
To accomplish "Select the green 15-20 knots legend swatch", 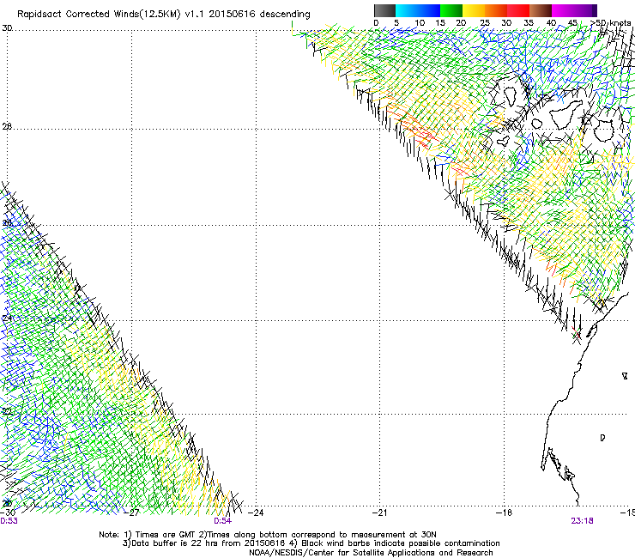I will coord(451,10).
